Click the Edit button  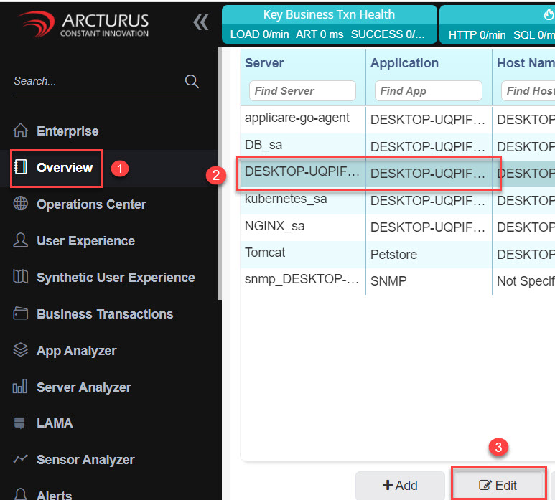(498, 485)
